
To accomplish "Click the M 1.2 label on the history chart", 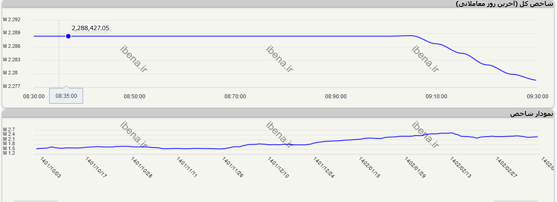I will pyautogui.click(x=9, y=153).
